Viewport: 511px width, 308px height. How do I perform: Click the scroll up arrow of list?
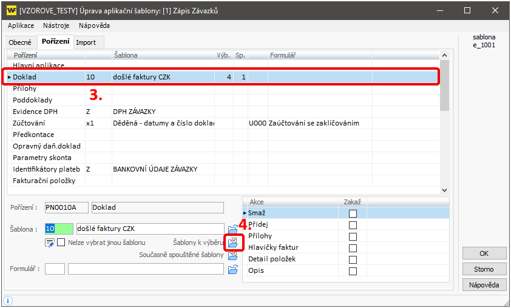click(x=444, y=56)
